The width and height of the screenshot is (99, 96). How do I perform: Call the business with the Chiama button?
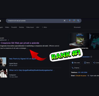pos(76,68)
